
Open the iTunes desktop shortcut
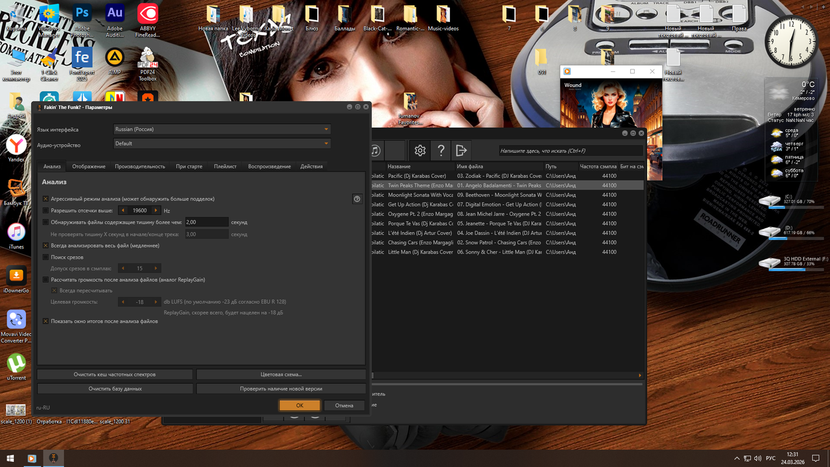(16, 236)
